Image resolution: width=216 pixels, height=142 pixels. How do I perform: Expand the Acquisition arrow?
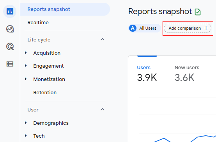tap(26, 53)
